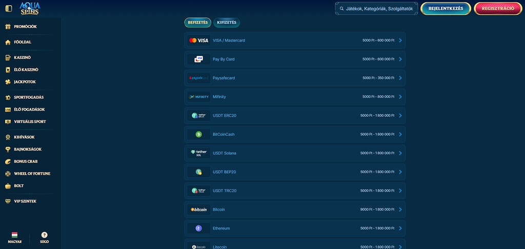525x249 pixels.
Task: Expand the USDT TRC20 row arrow
Action: click(x=400, y=191)
